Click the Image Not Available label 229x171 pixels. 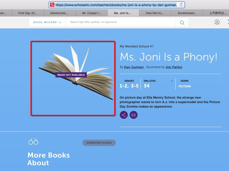coord(71,75)
